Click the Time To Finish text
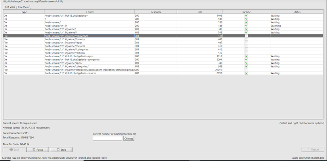 [16, 144]
